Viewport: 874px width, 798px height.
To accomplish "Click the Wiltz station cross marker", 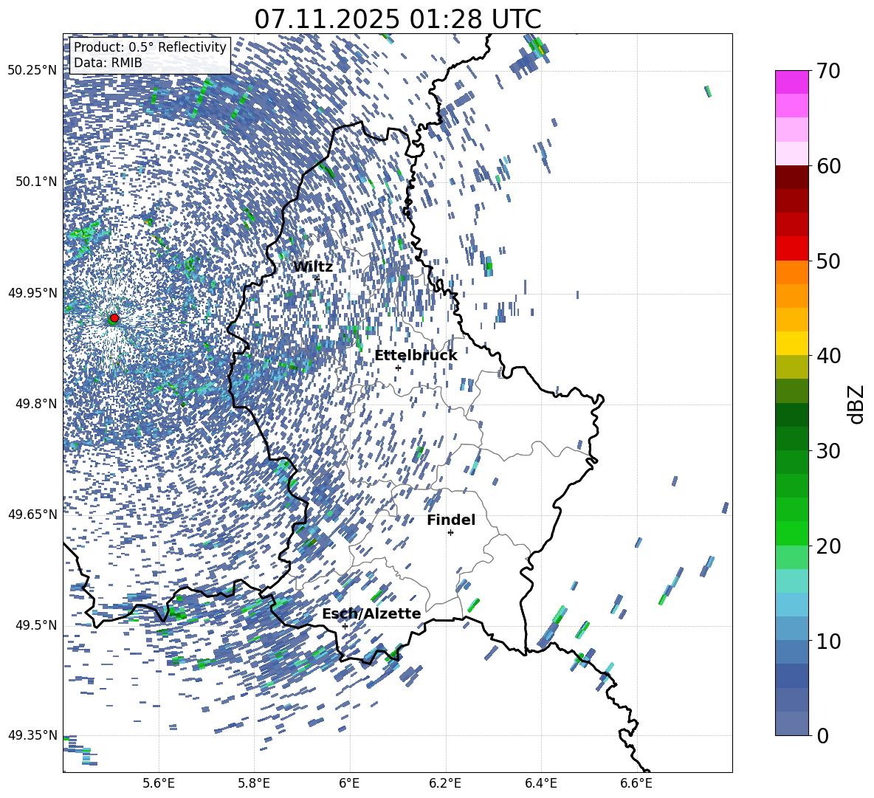I will pos(317,278).
